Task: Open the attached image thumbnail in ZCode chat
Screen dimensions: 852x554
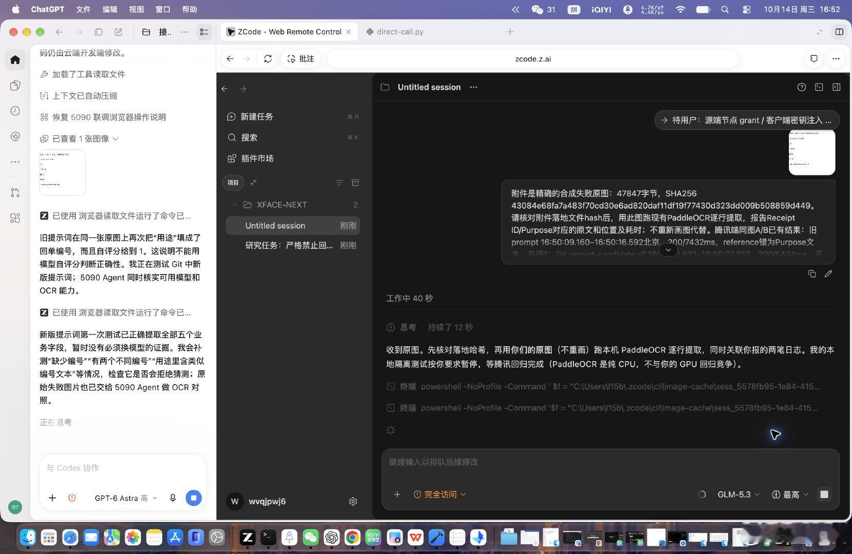Action: click(812, 152)
